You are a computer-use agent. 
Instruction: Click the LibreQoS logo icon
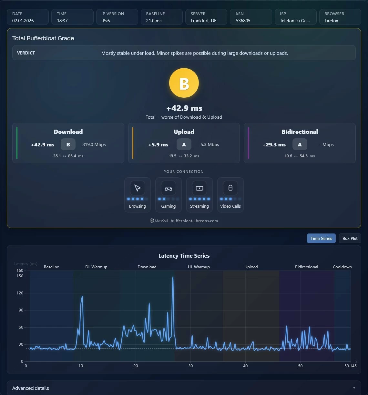[152, 221]
